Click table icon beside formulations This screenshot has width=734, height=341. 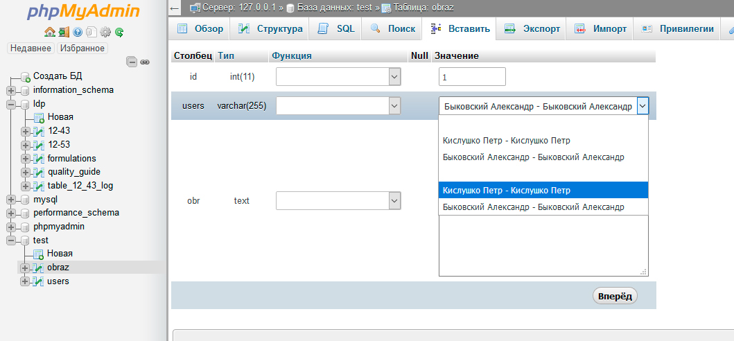click(39, 159)
